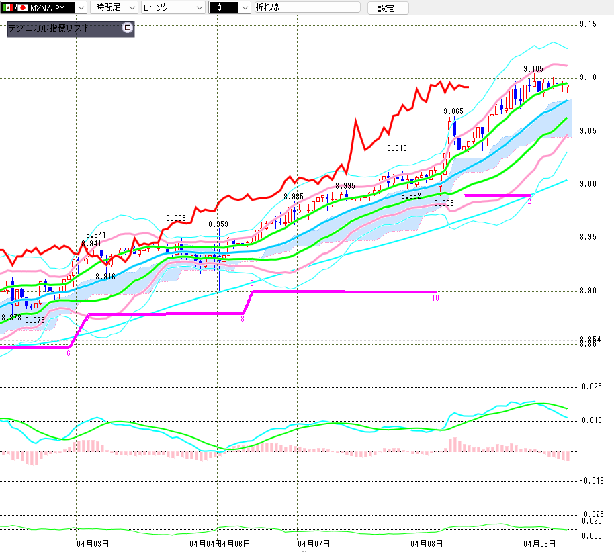The height and width of the screenshot is (552, 614).
Task: Select the テクニカル指標リスト panel title
Action: [x=48, y=28]
